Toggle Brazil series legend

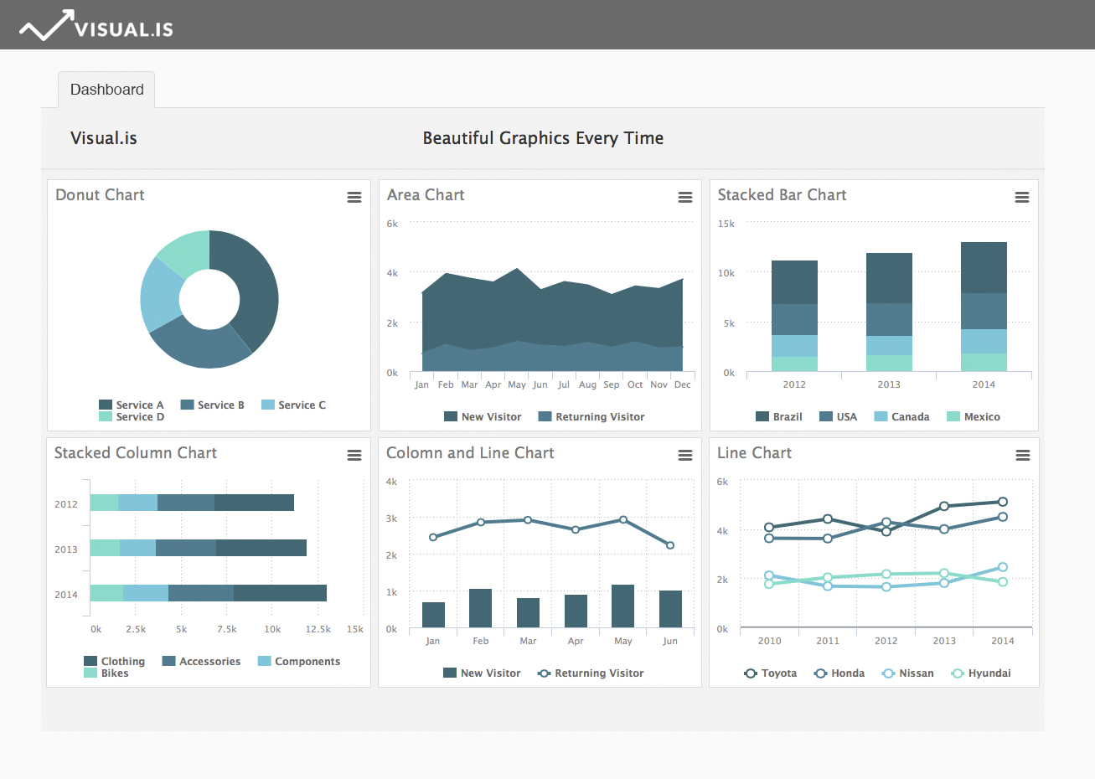pyautogui.click(x=779, y=416)
